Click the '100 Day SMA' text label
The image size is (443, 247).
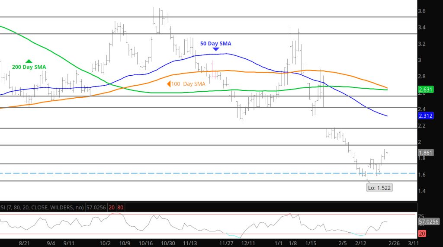tap(188, 84)
